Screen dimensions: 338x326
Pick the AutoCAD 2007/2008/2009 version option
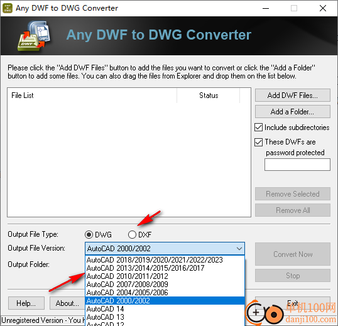pyautogui.click(x=165, y=285)
